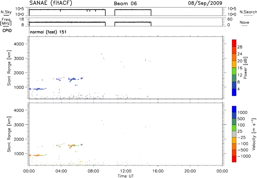Click the '500' label on Velocity colorbar
This screenshot has height=178, width=257.
click(241, 119)
